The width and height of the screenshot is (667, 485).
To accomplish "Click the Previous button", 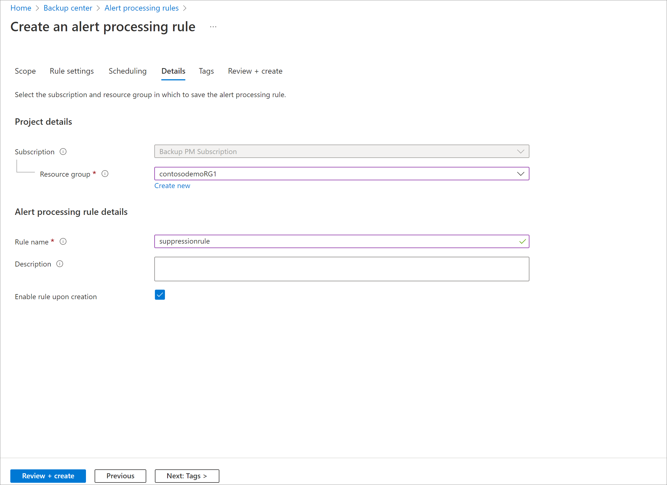I will tap(120, 475).
